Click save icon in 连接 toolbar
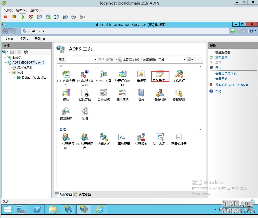 (x=12, y=52)
